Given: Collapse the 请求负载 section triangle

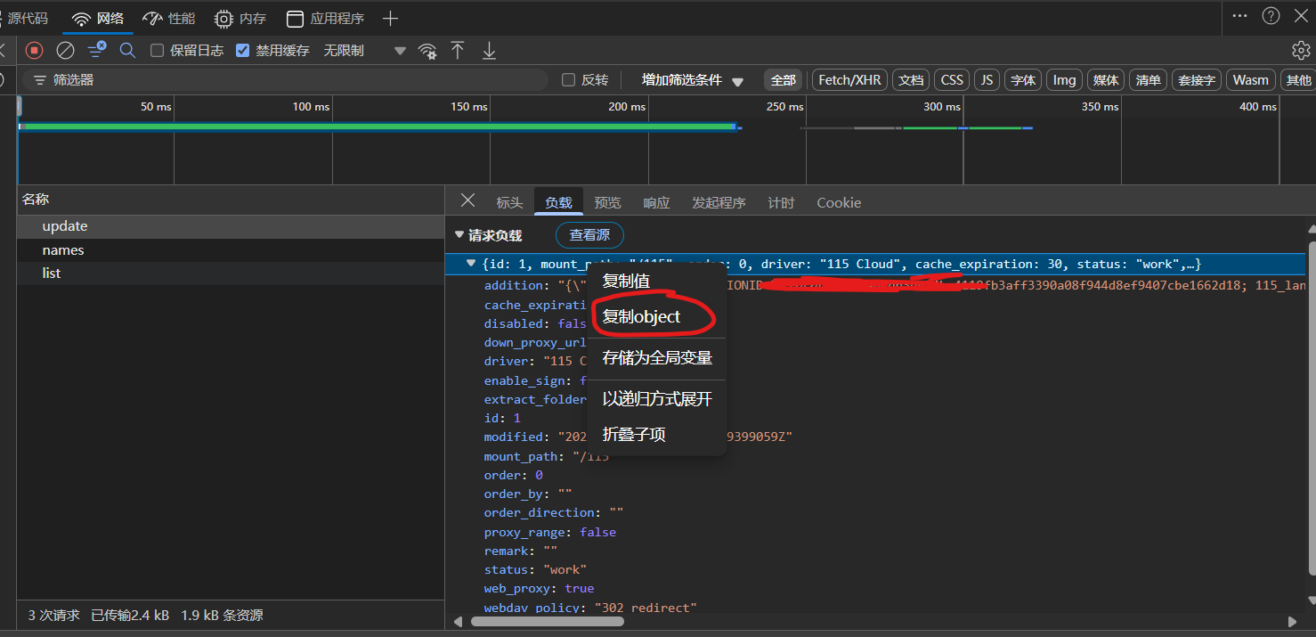Looking at the screenshot, I should [x=459, y=235].
